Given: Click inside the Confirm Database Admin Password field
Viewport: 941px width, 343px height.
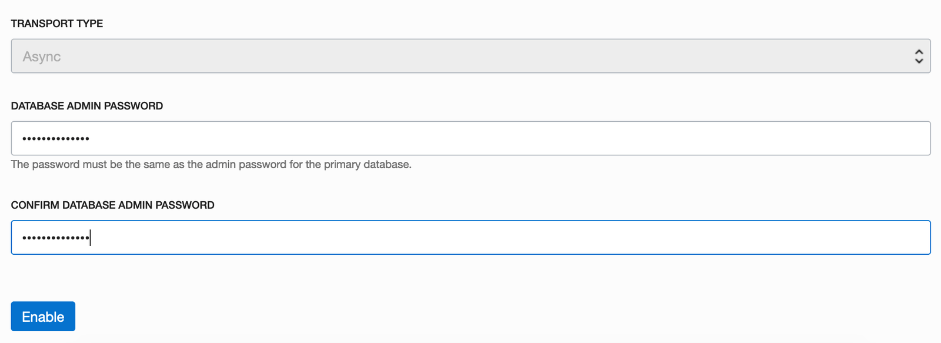Looking at the screenshot, I should click(470, 238).
